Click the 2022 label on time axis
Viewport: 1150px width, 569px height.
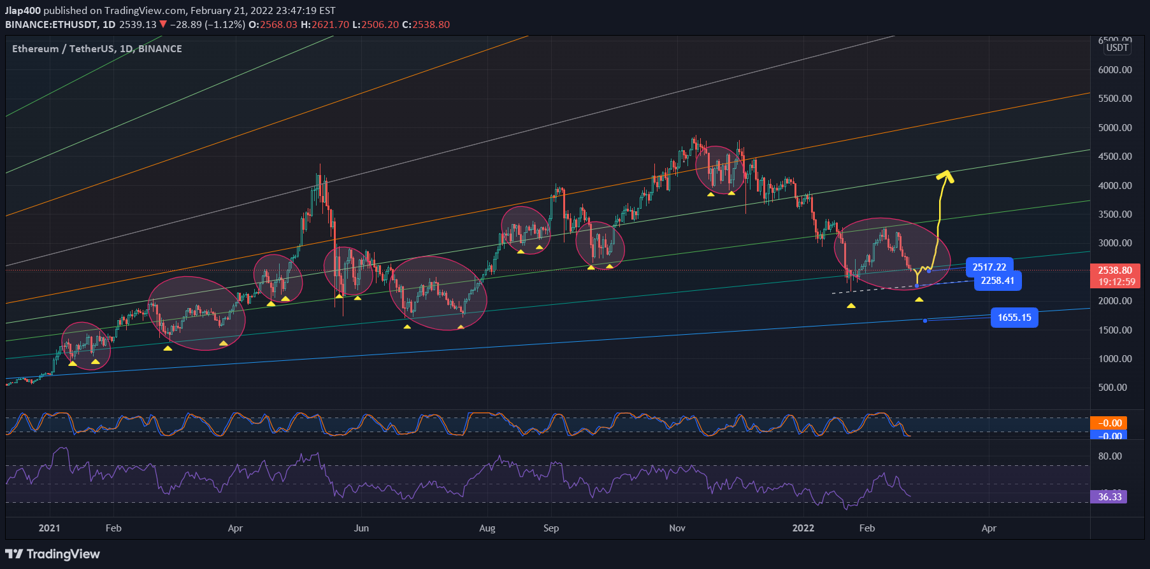(x=803, y=528)
